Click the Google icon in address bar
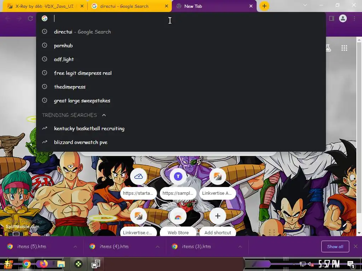This screenshot has height=271, width=362. 45,18
